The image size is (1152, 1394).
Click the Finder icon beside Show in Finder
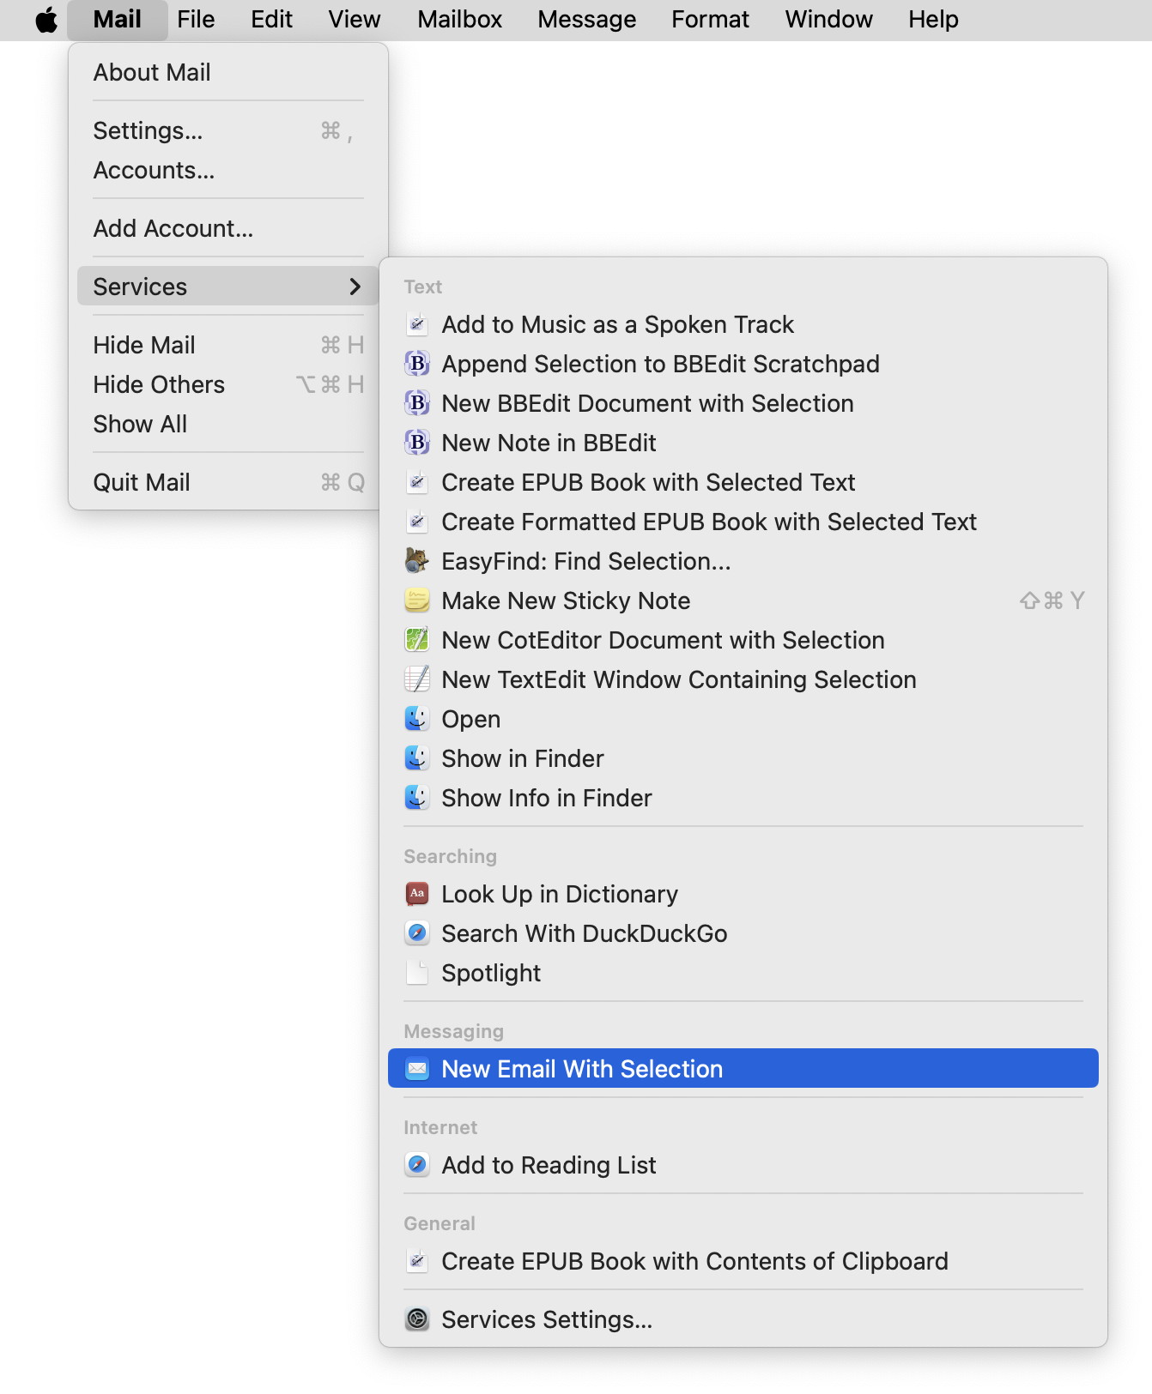(x=417, y=758)
